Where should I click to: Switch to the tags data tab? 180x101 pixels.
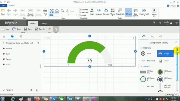point(12,36)
